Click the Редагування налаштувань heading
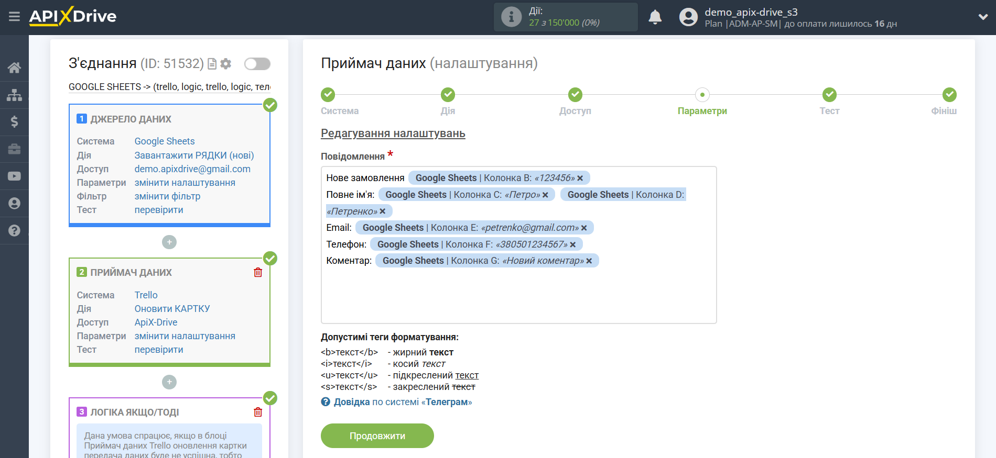 click(x=393, y=133)
